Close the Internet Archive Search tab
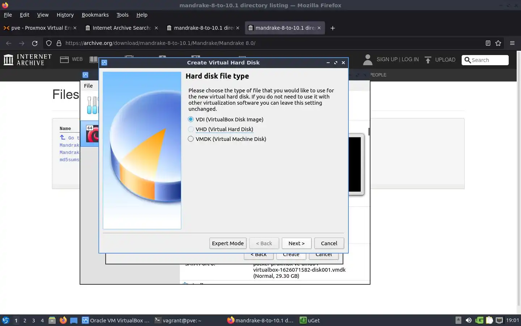 [156, 28]
